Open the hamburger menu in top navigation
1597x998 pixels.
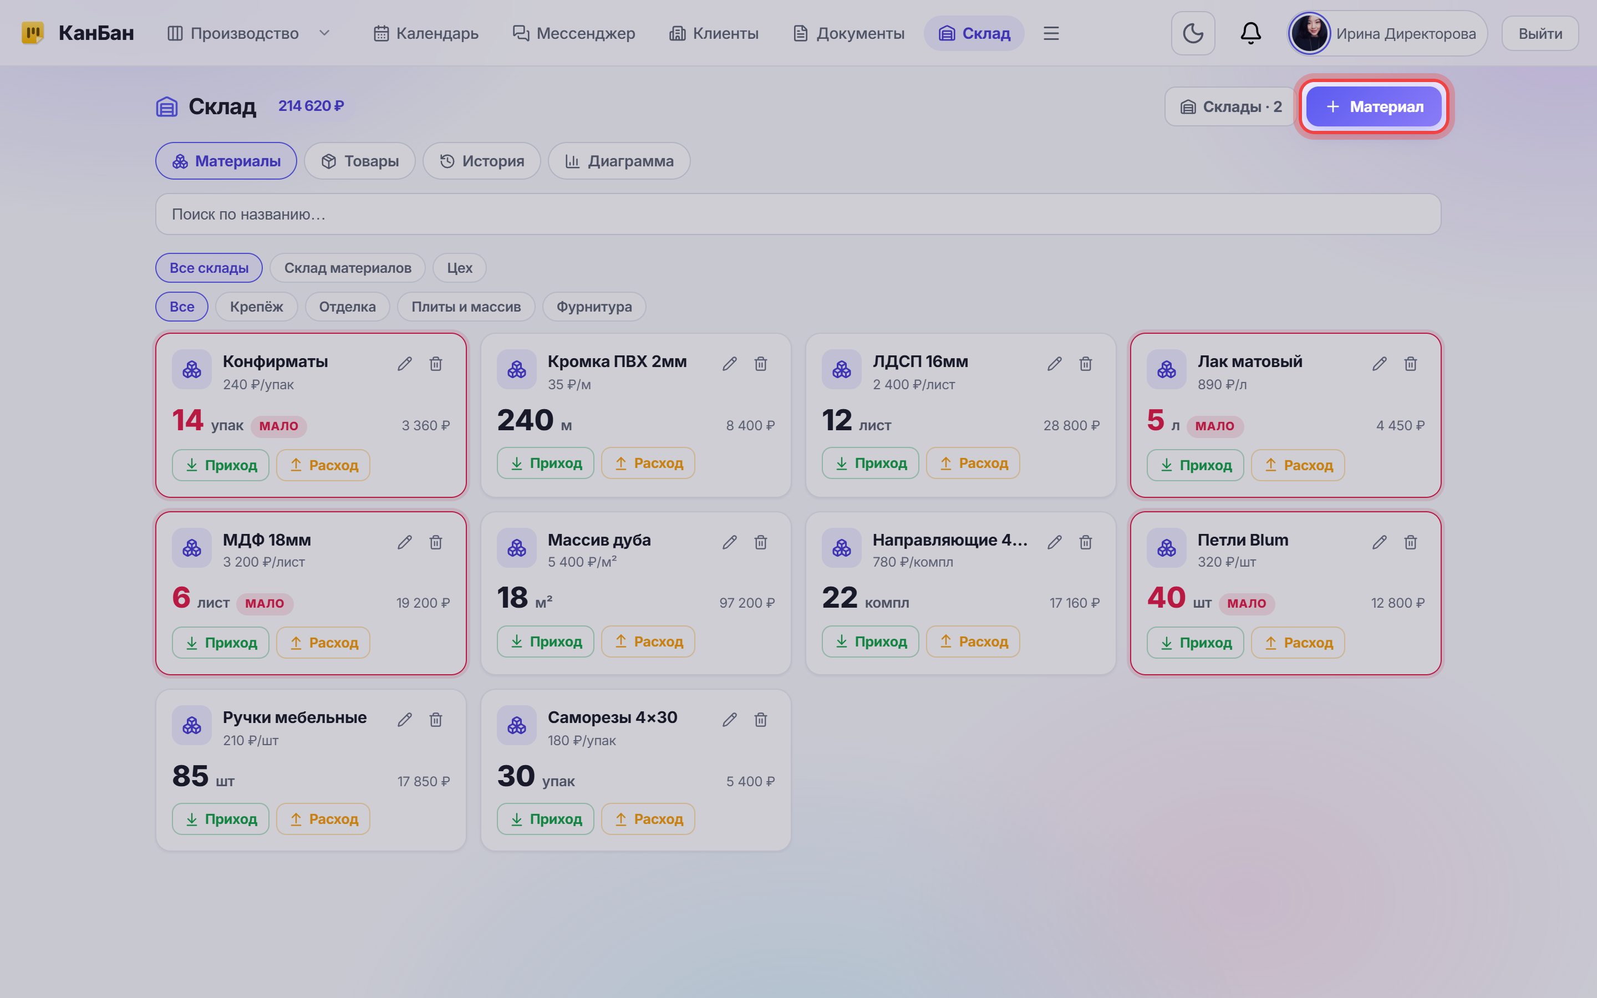coord(1051,33)
